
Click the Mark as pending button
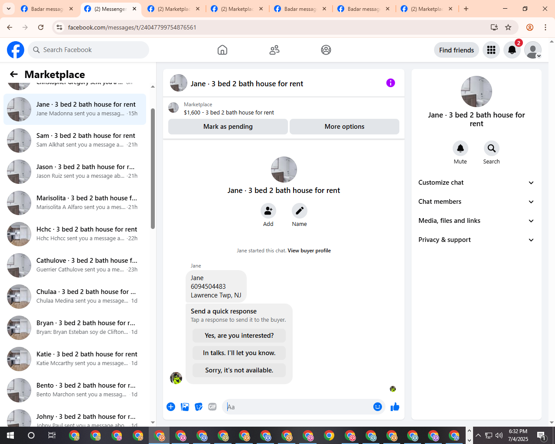[228, 127]
